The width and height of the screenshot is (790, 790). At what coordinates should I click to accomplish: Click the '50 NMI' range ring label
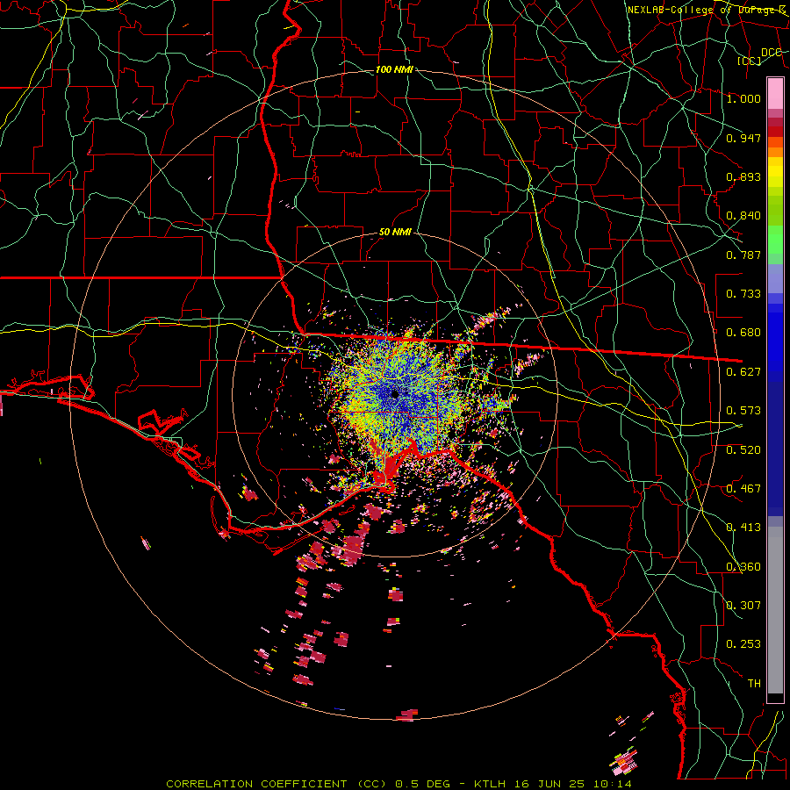[395, 233]
